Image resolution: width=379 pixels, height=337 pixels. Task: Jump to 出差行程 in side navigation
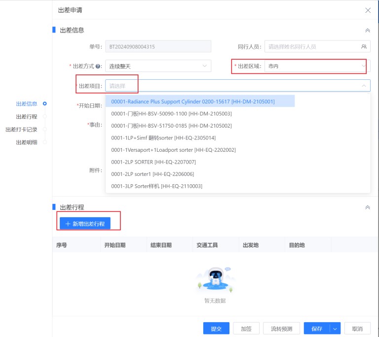click(27, 117)
